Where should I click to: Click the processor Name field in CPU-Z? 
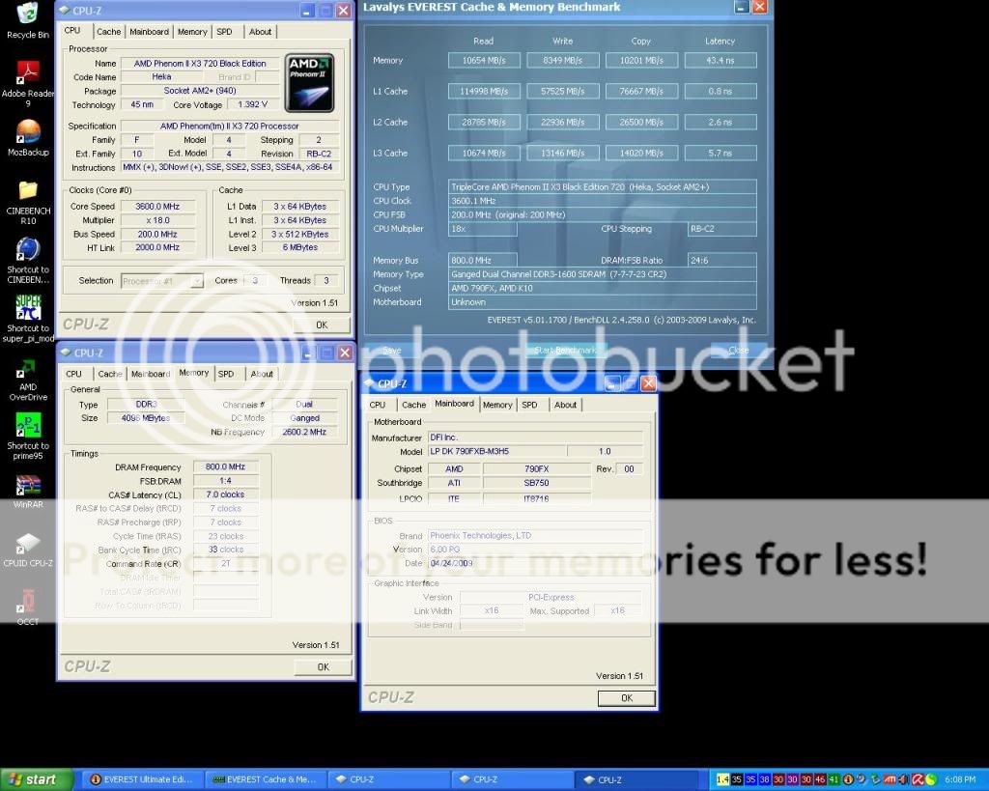click(200, 63)
